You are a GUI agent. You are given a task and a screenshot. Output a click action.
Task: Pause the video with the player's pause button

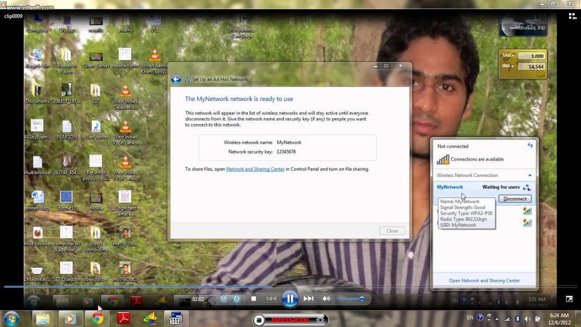pyautogui.click(x=290, y=299)
